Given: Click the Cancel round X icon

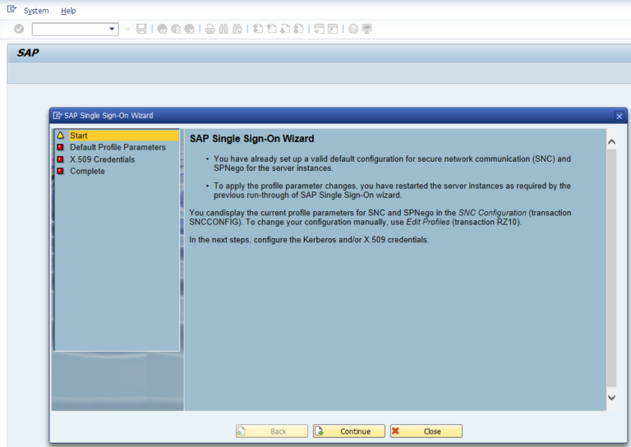Looking at the screenshot, I should (189, 29).
